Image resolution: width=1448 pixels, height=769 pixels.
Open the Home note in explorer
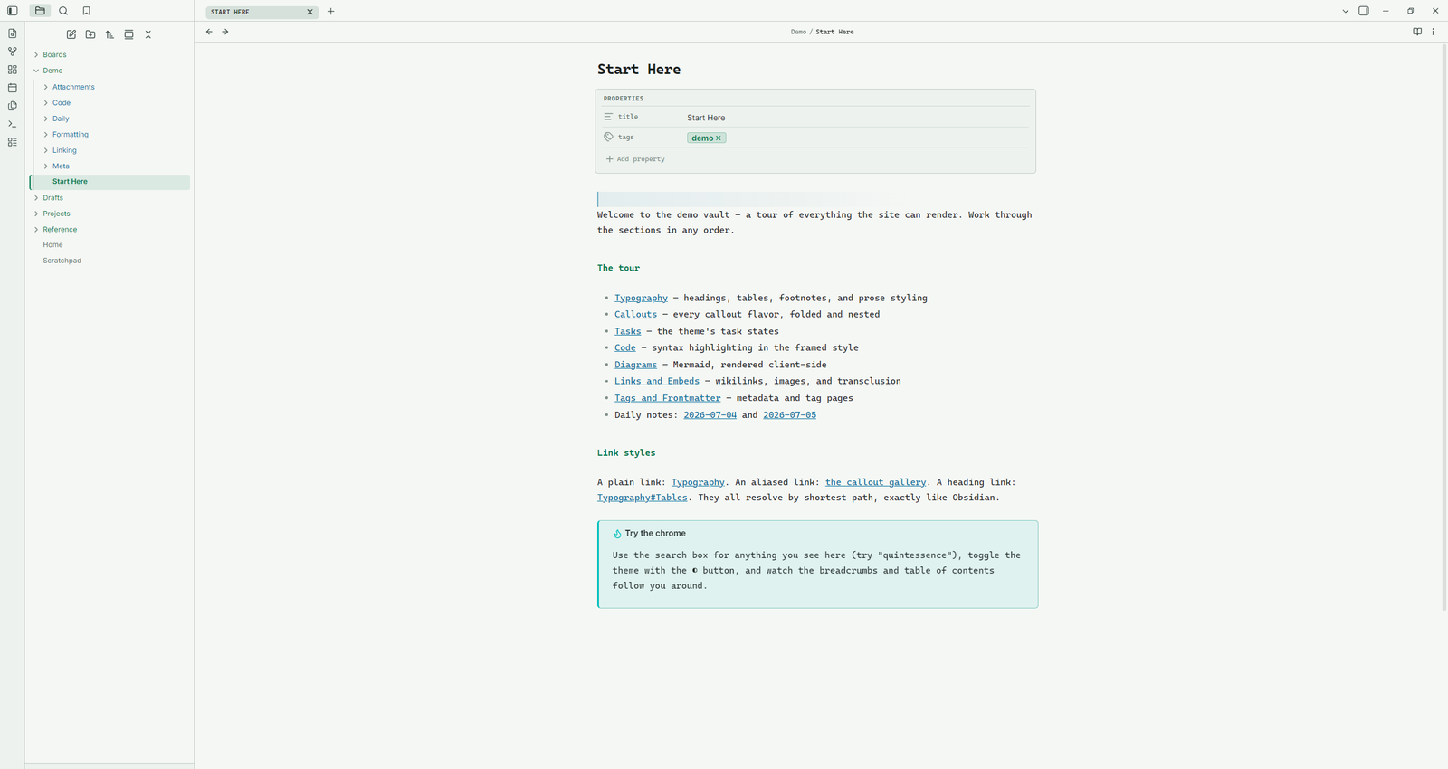coord(53,245)
